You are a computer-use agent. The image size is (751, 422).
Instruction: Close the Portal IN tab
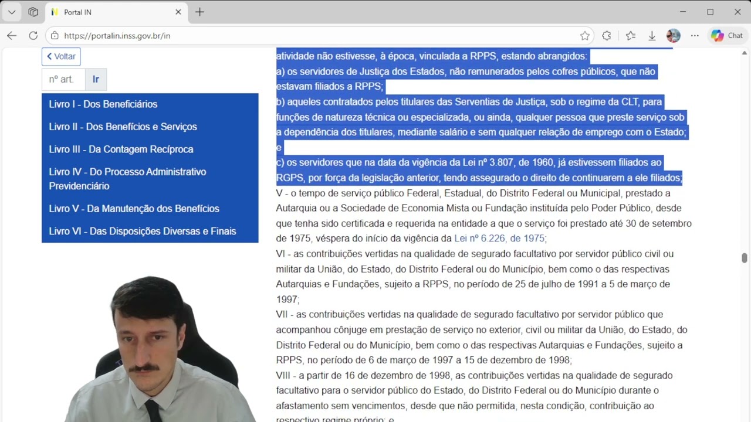point(178,12)
